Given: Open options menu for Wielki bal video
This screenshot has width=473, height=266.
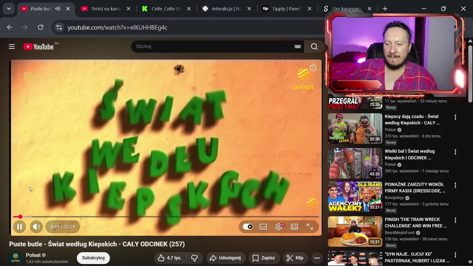Looking at the screenshot, I should tap(455, 152).
